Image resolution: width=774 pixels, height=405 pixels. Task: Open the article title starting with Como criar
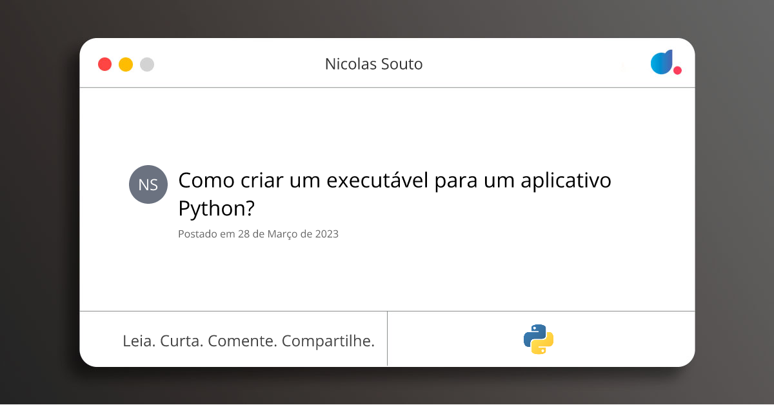tap(395, 194)
